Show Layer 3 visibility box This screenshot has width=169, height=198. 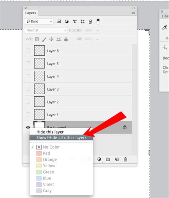point(28,89)
